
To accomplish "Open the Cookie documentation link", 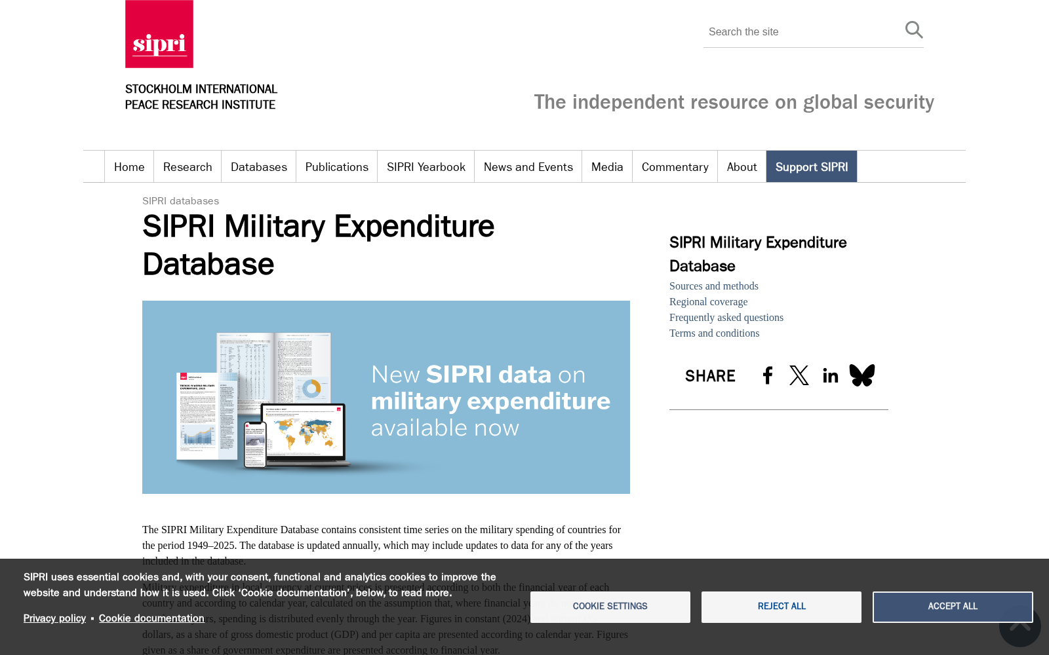I will coord(151,618).
